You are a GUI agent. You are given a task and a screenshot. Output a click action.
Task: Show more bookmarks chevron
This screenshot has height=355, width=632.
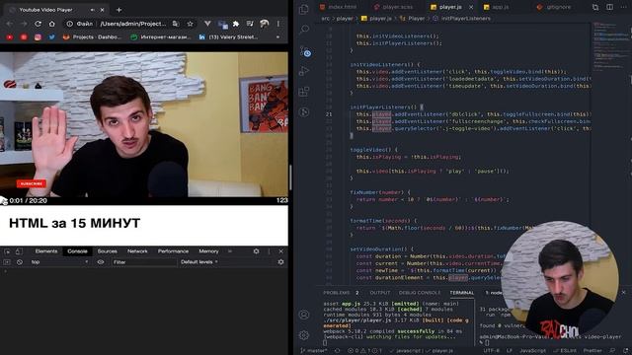point(277,37)
